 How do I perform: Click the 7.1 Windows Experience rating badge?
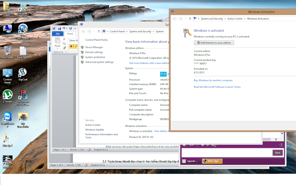[163, 74]
